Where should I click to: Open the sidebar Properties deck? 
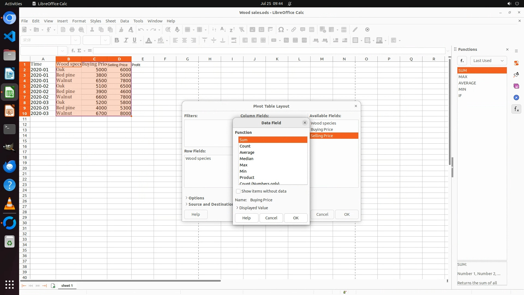pos(516,63)
